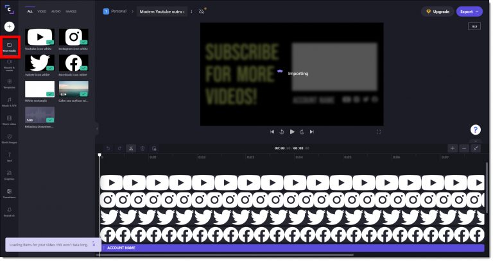Image resolution: width=493 pixels, height=261 pixels.
Task: Click the Personal workspace link
Action: (115, 12)
